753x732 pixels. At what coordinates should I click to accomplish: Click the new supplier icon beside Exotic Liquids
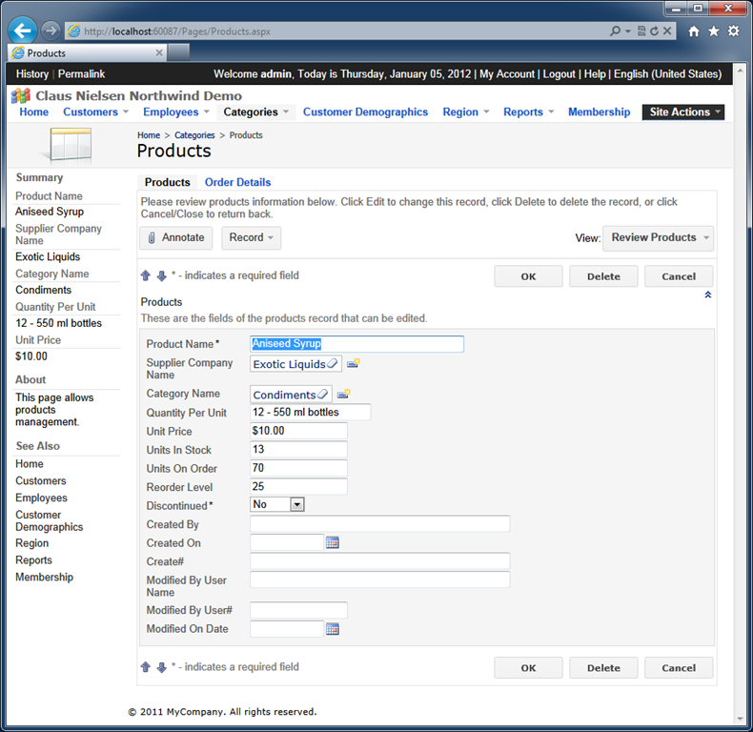point(353,364)
